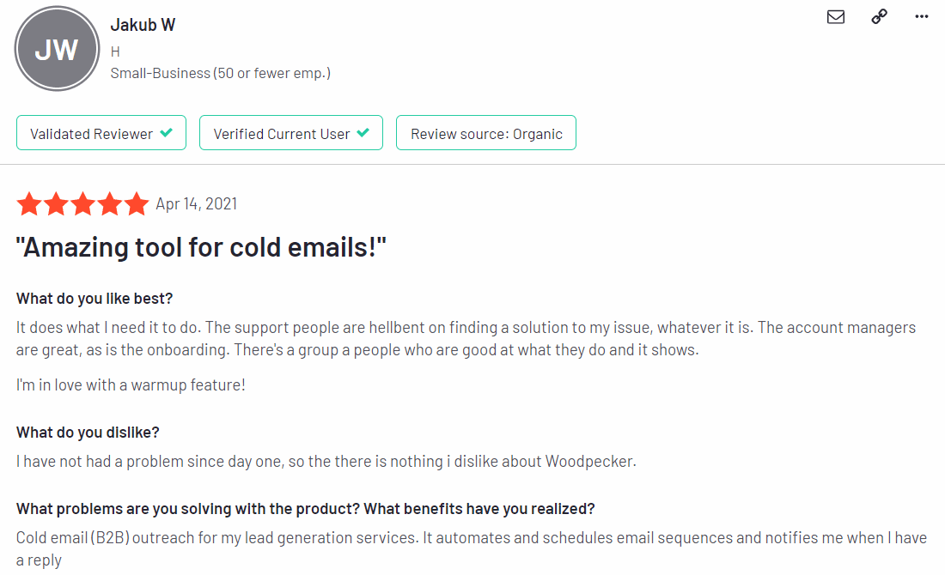Image resolution: width=945 pixels, height=575 pixels.
Task: Click the Validated Reviewer badge
Action: pos(101,133)
